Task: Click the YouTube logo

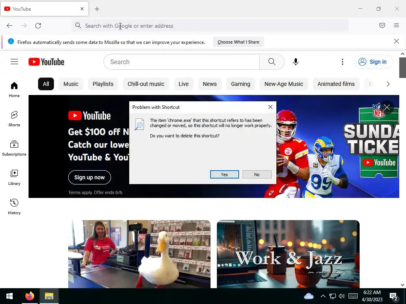Action: tap(46, 62)
